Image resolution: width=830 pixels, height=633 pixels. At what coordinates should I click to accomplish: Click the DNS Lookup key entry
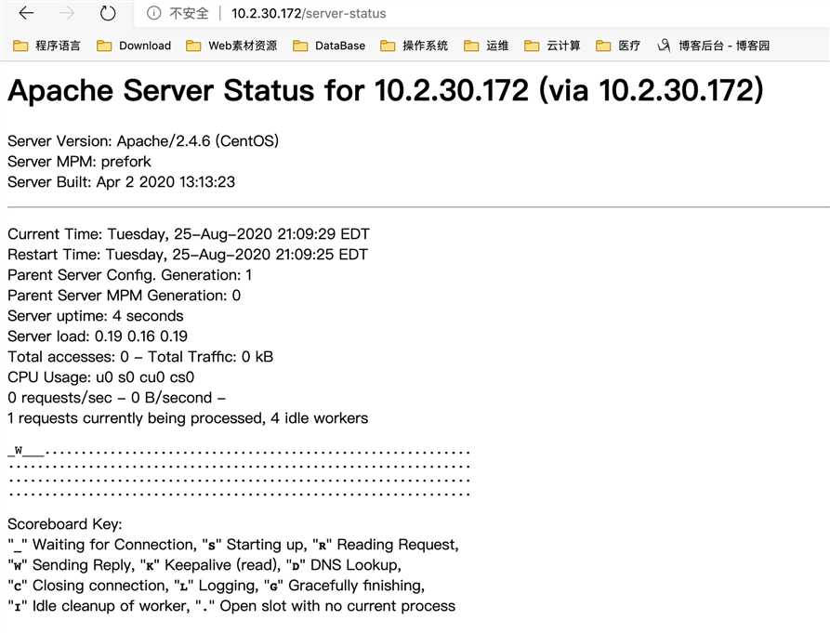(x=344, y=565)
